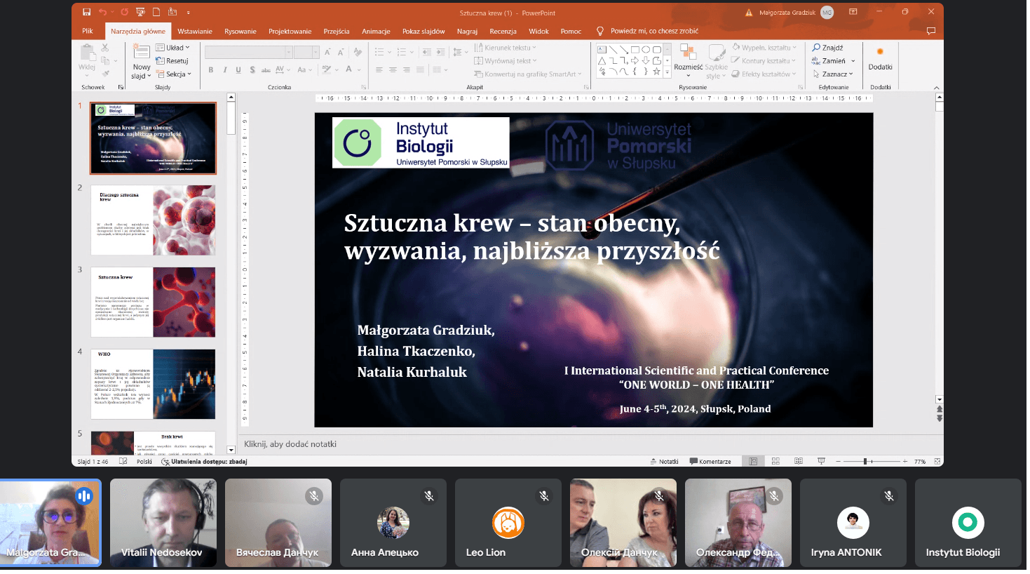Click the scissors Cut icon

point(105,48)
